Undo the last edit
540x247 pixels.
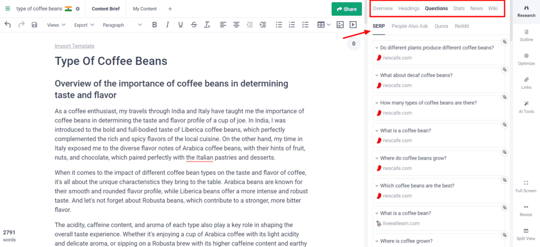pos(8,25)
